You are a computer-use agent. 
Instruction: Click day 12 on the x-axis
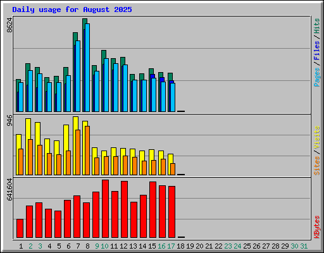pyautogui.click(x=123, y=246)
